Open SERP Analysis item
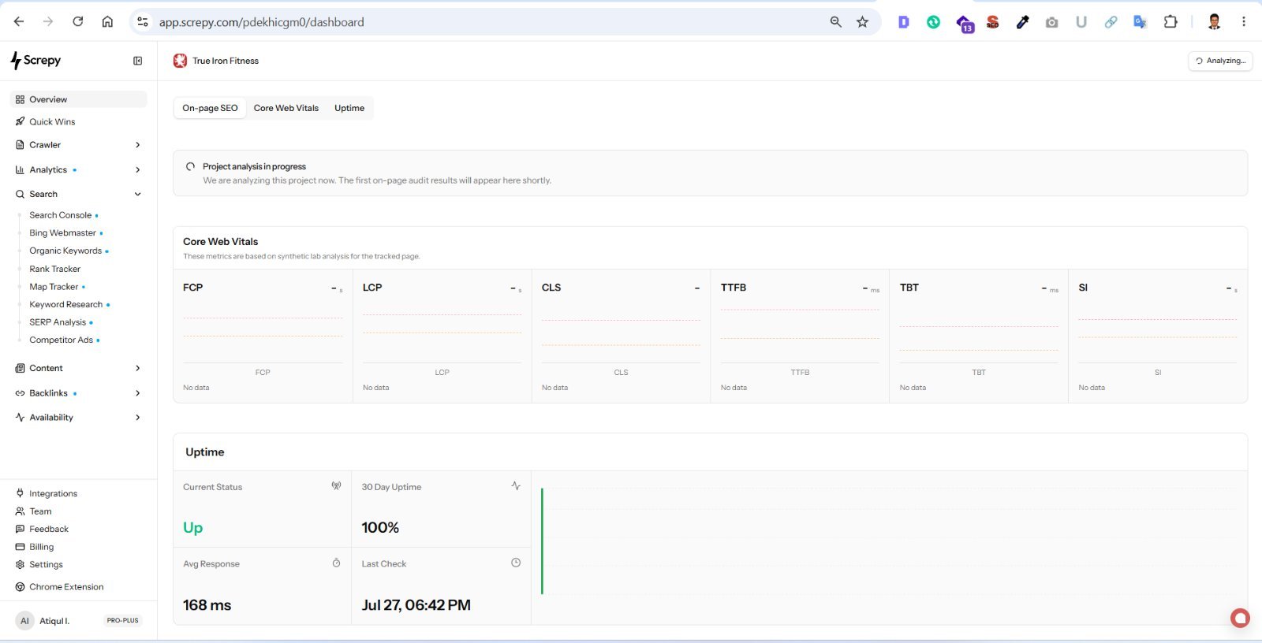 coord(58,322)
